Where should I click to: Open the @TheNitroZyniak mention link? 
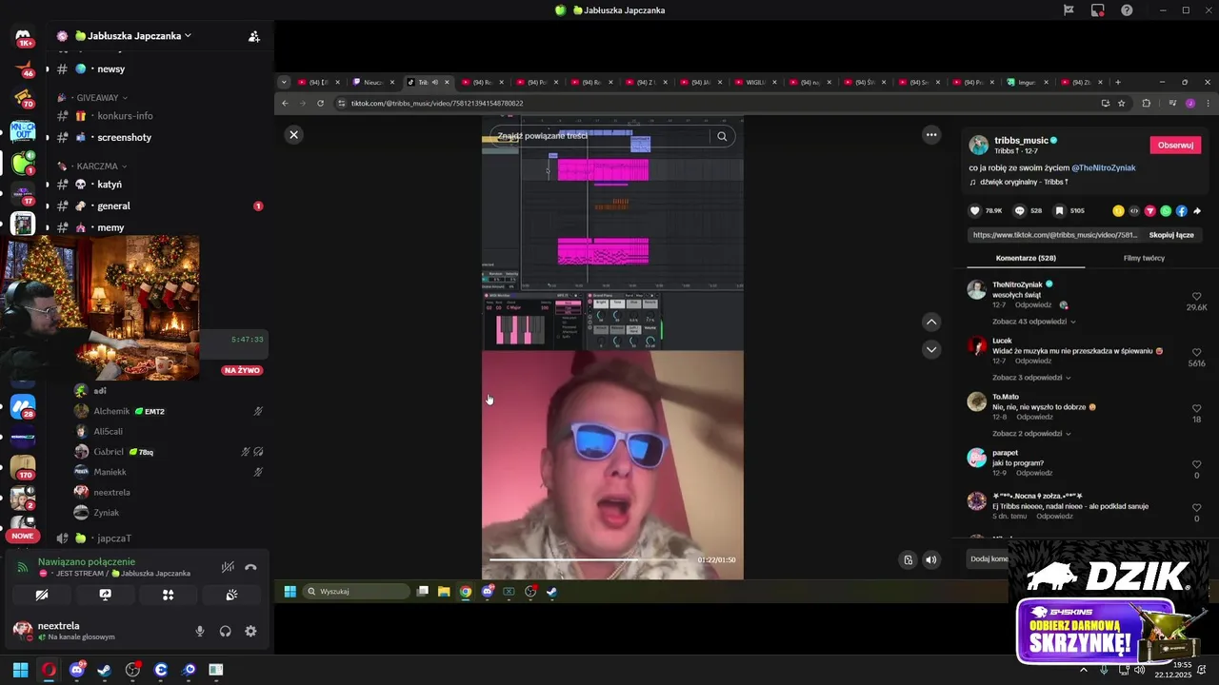click(x=1104, y=167)
